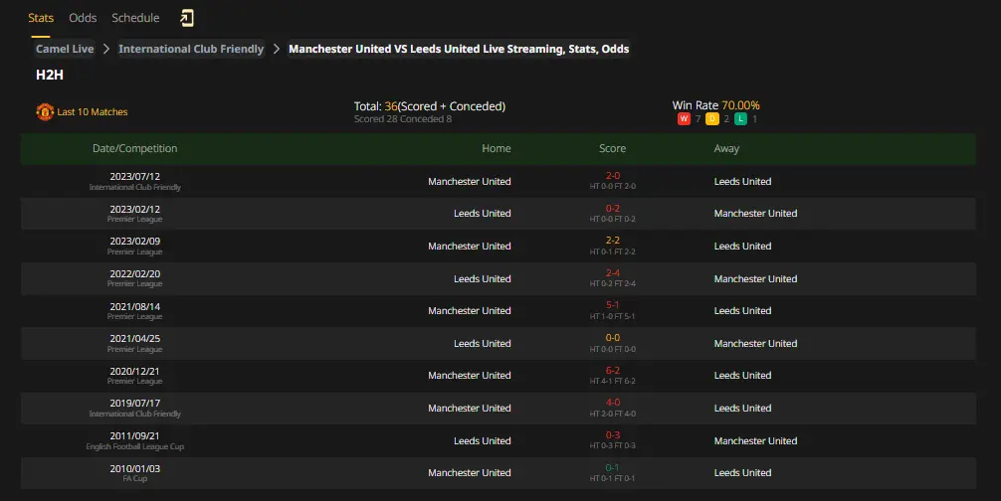Click the Total: 36 (Scored + Conceded) text

point(430,106)
